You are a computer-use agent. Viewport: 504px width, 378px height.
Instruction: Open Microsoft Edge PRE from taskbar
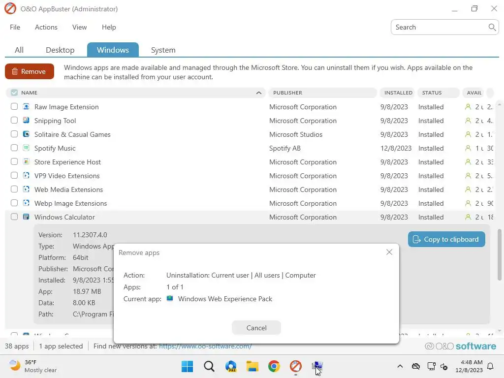tap(231, 366)
